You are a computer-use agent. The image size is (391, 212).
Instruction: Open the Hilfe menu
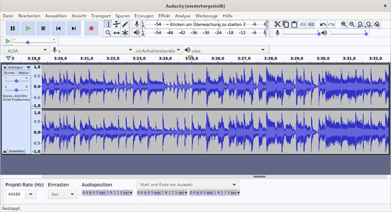tap(228, 16)
